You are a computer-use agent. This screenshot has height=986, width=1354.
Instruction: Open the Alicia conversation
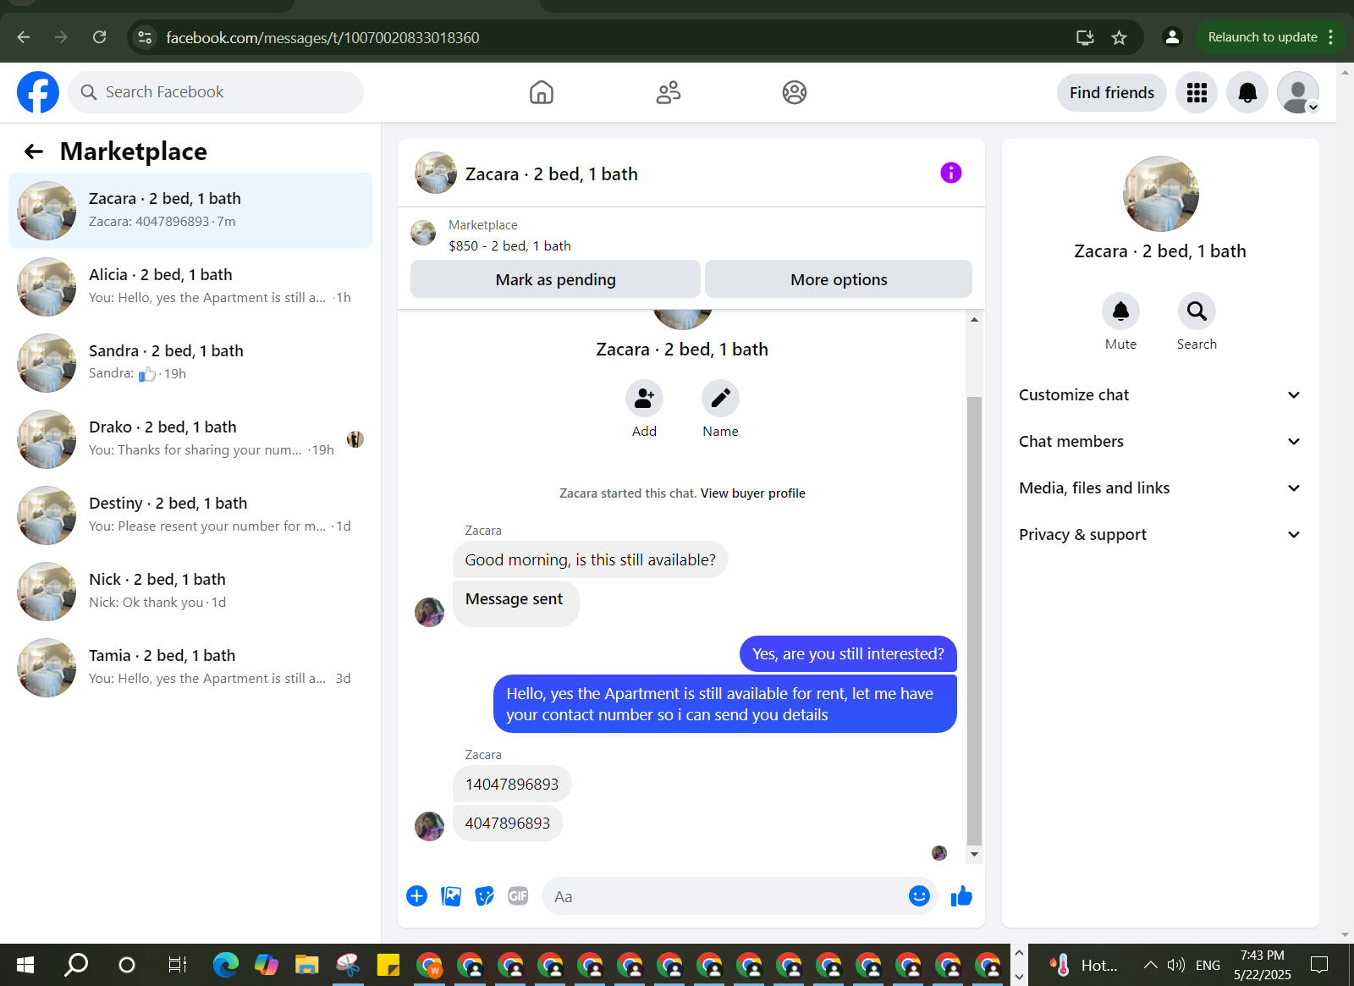tap(190, 287)
